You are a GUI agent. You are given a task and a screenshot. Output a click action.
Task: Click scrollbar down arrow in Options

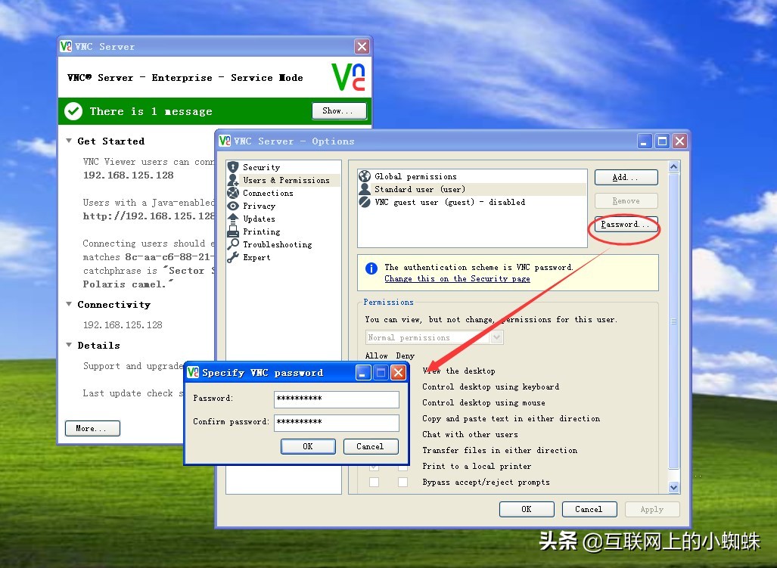coord(674,487)
